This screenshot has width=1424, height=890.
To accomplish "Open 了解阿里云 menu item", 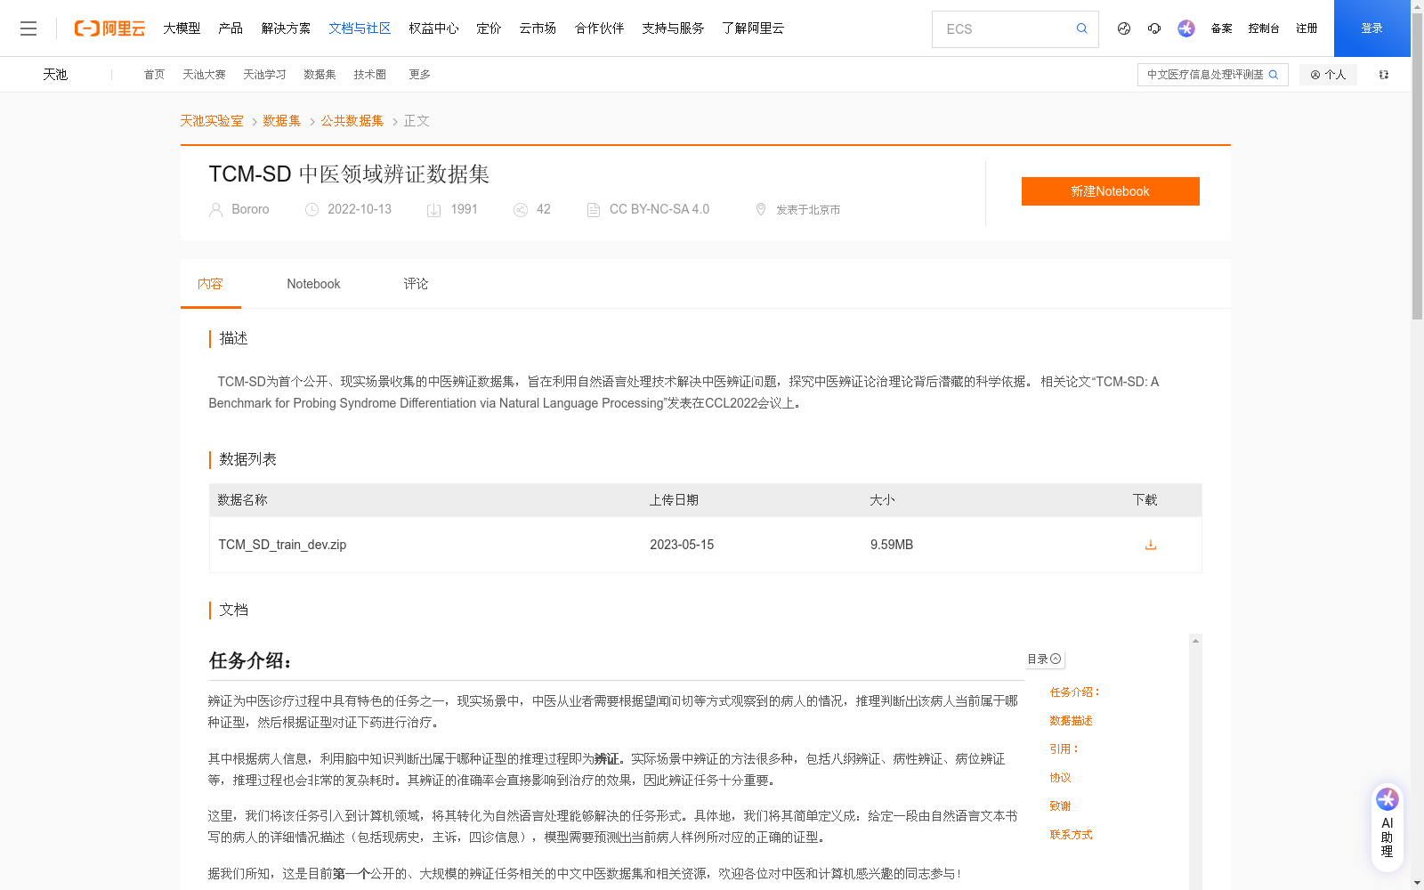I will [x=753, y=28].
